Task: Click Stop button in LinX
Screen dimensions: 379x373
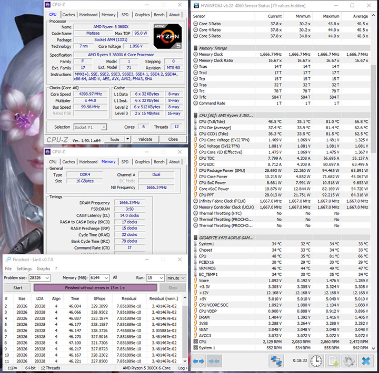Action: (x=173, y=287)
